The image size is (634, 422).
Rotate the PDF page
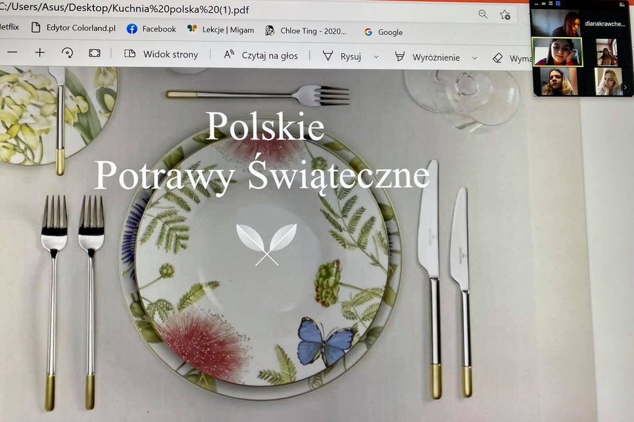click(67, 53)
